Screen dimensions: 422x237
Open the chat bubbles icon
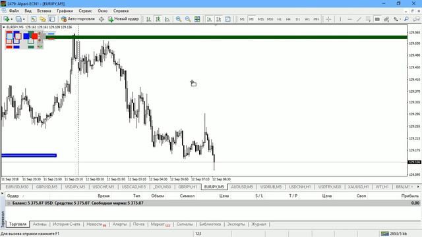pos(416,19)
